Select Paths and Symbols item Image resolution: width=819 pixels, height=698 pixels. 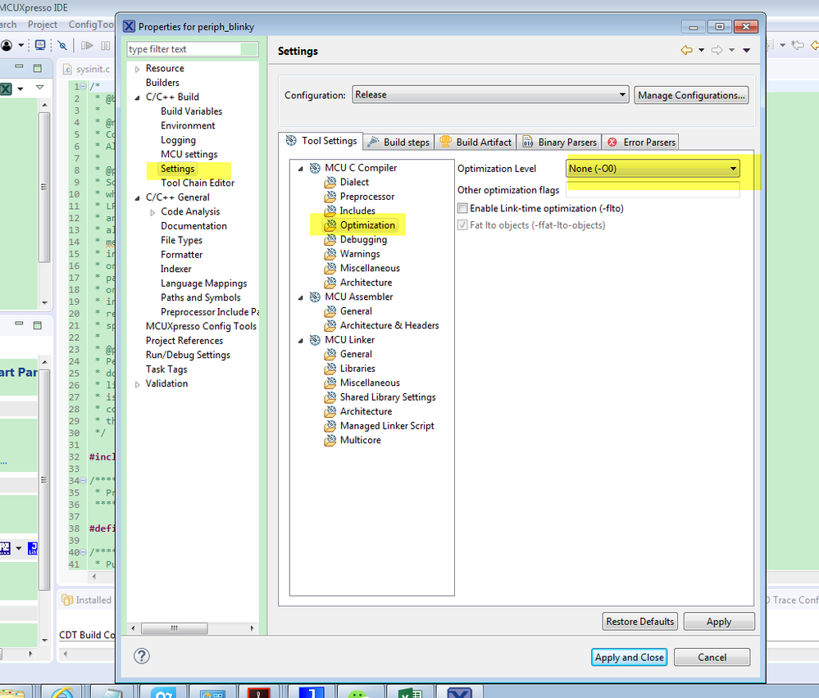click(201, 297)
